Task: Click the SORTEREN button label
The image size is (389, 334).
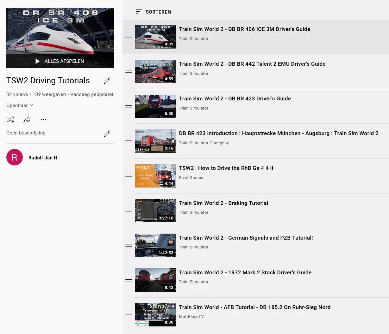Action: pyautogui.click(x=158, y=12)
